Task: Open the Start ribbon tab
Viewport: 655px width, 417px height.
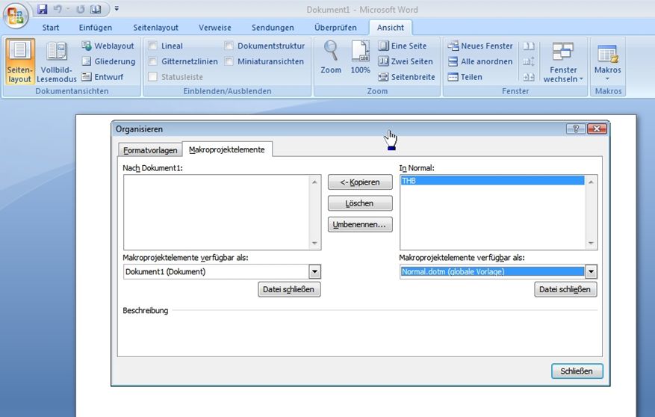Action: (x=51, y=28)
